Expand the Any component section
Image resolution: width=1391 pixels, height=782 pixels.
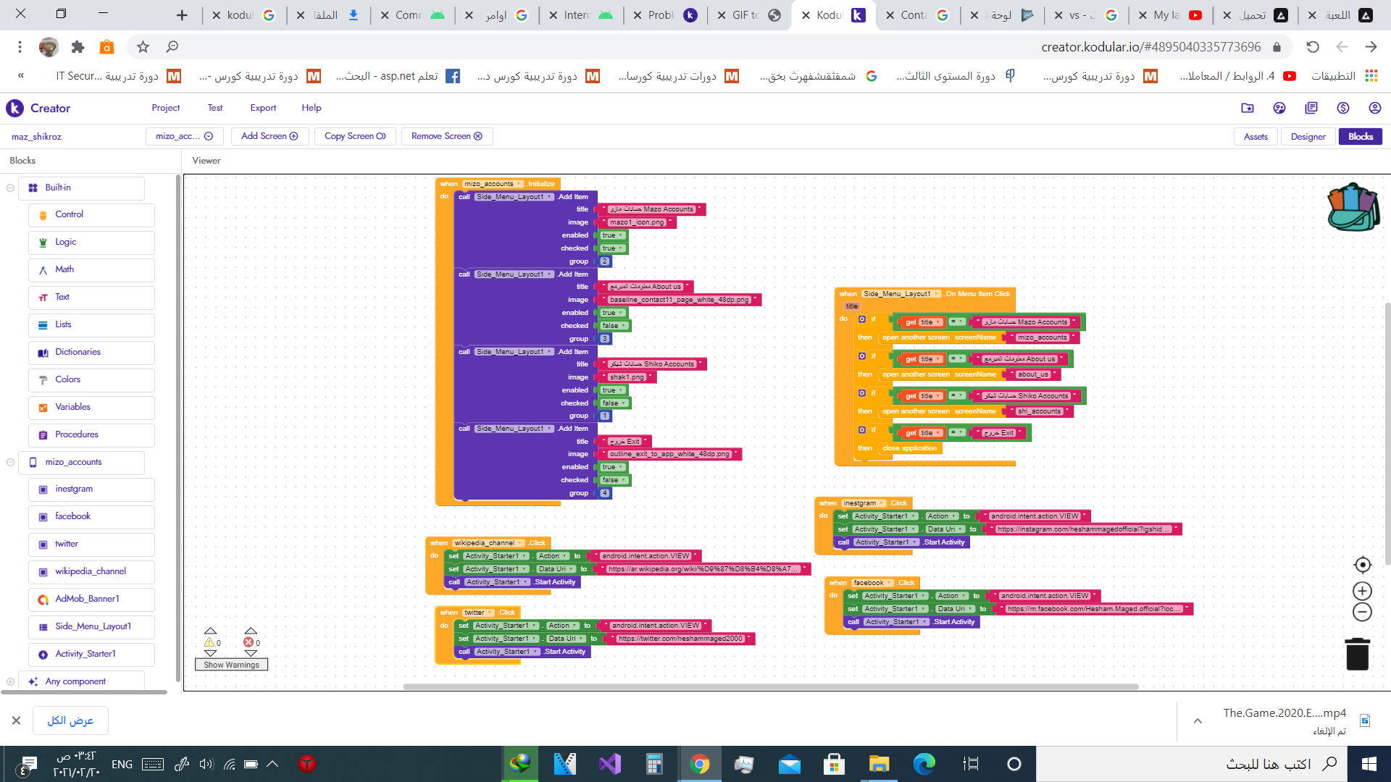click(11, 681)
